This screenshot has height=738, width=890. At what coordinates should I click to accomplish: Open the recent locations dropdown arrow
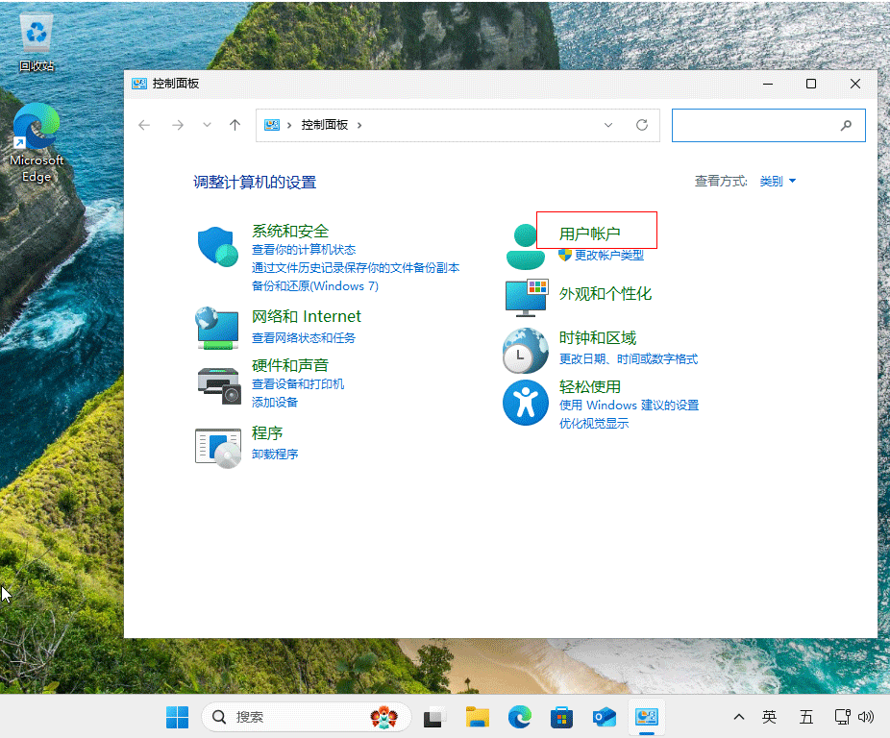(208, 125)
